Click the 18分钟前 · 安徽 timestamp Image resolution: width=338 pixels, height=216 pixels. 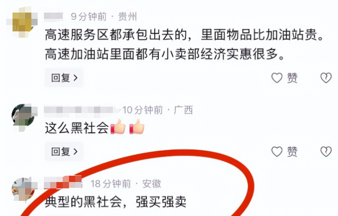(x=126, y=184)
